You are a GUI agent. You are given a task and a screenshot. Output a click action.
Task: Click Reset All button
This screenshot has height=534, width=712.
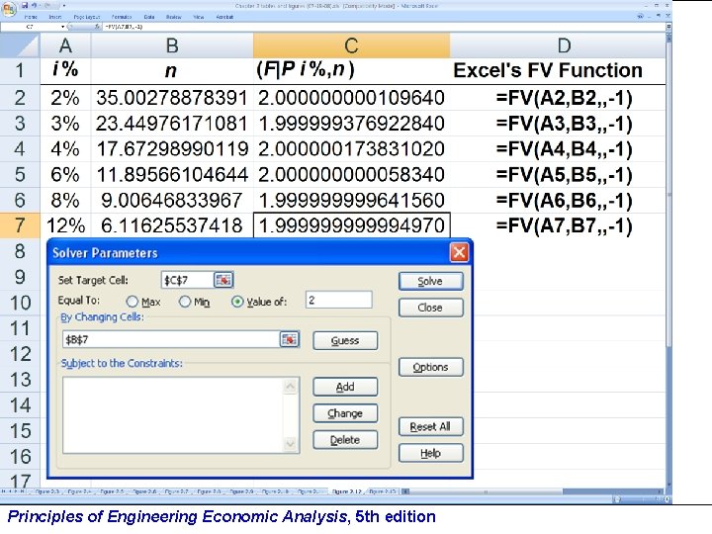pyautogui.click(x=430, y=427)
